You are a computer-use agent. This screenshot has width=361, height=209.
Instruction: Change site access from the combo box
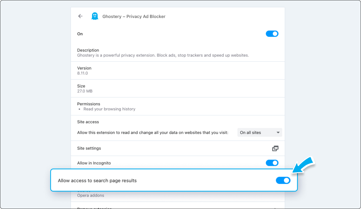point(259,132)
